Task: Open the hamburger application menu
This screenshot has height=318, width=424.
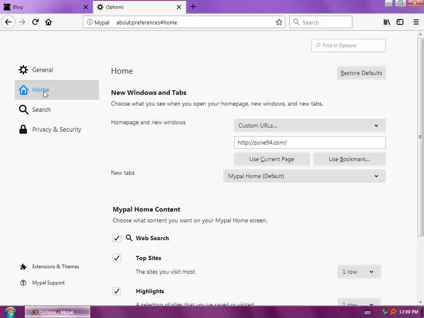Action: click(x=416, y=22)
